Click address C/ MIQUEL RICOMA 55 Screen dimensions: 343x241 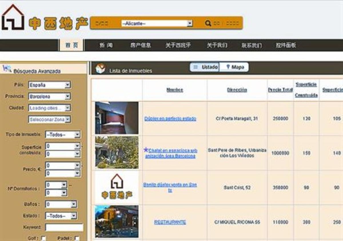click(x=237, y=222)
